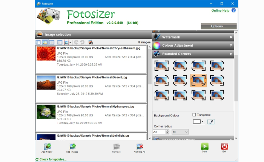This screenshot has width=264, height=162.
Task: Pick the bottom corners rounded preset
Action: pyautogui.click(x=180, y=80)
